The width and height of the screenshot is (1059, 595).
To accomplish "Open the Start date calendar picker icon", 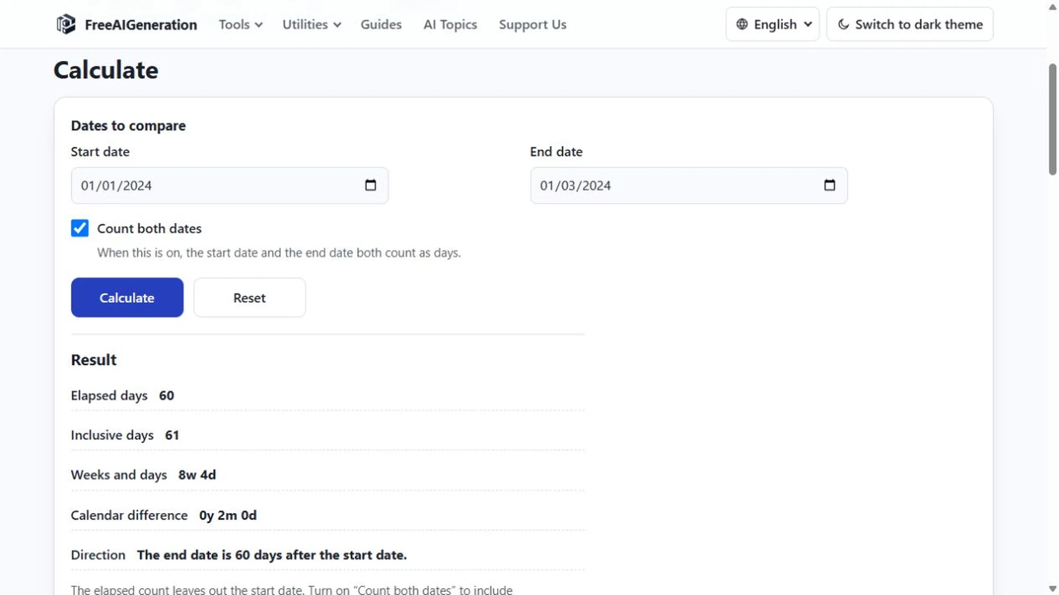I will tap(371, 185).
